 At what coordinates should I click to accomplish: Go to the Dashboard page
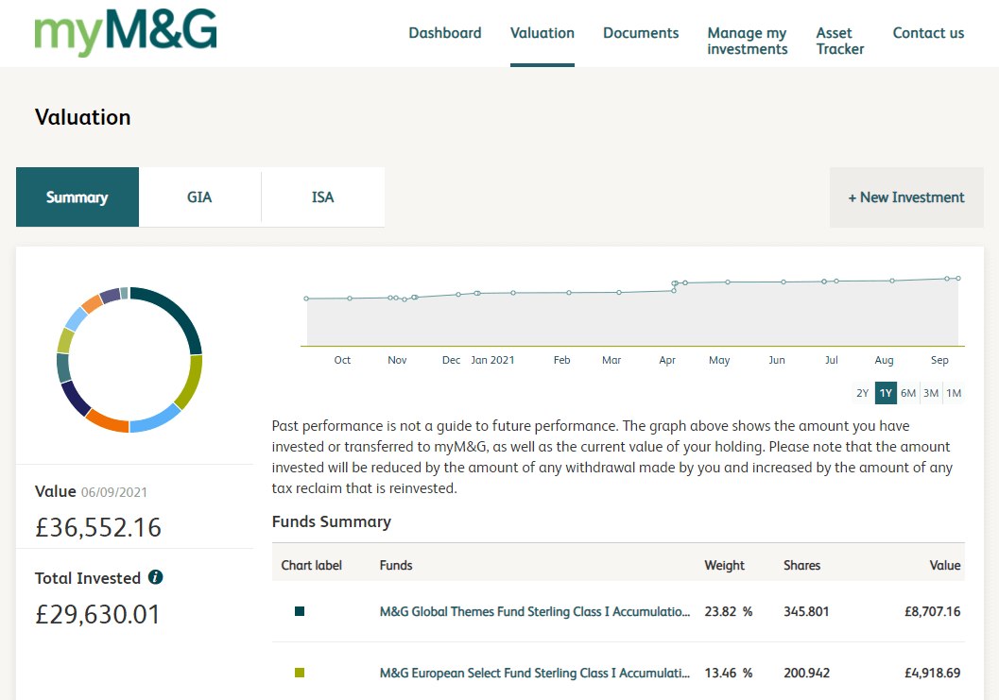click(x=445, y=33)
